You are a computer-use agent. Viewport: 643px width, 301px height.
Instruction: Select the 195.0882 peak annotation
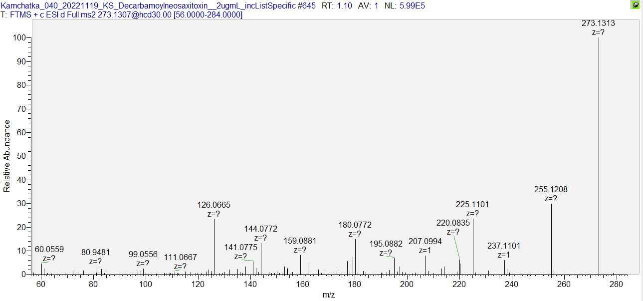click(386, 244)
